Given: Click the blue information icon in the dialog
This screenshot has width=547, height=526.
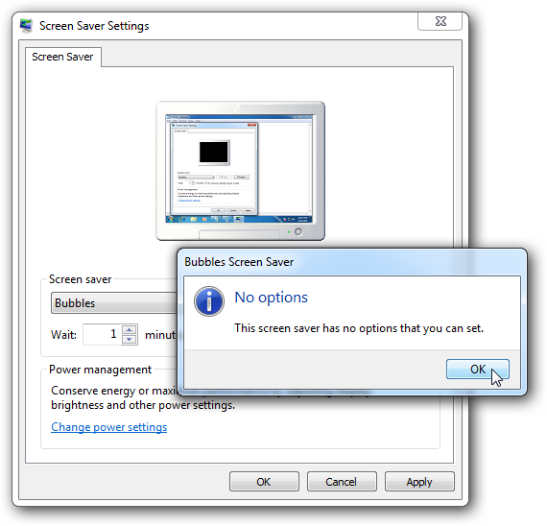Looking at the screenshot, I should point(209,301).
